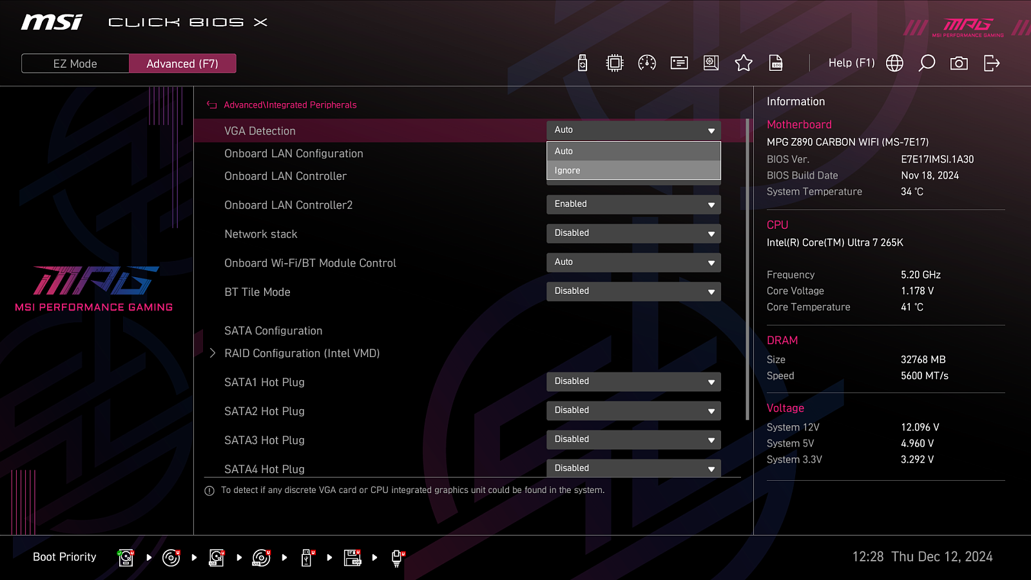Click the settings list scrollbar

(x=747, y=269)
